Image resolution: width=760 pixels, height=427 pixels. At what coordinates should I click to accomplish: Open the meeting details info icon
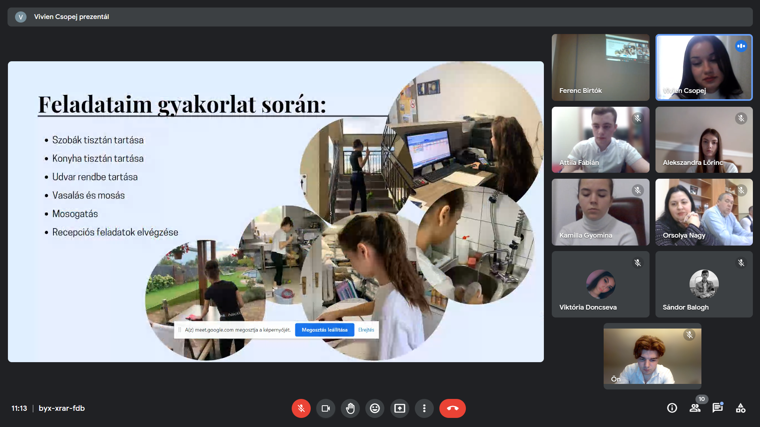point(672,408)
